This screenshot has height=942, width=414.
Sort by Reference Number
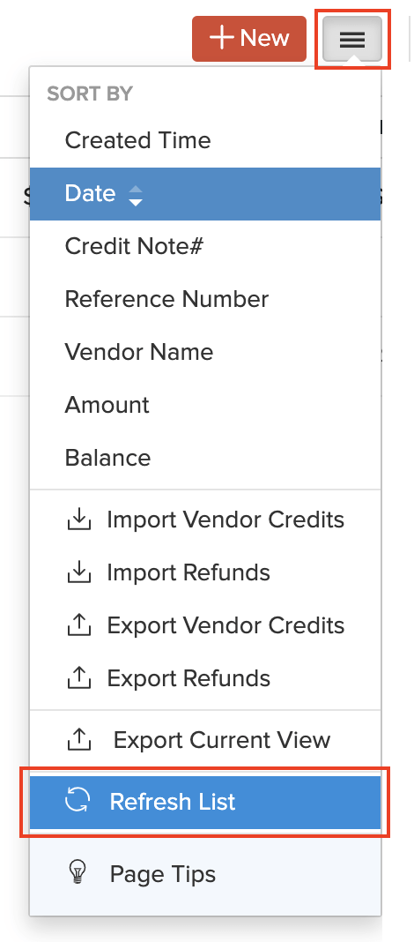coord(205,299)
